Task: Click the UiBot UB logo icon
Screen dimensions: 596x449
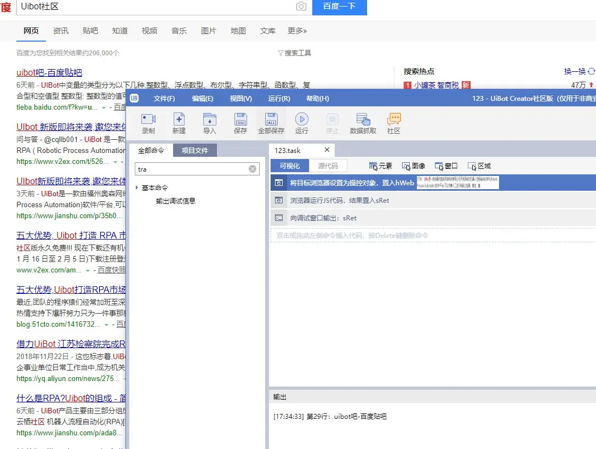Action: click(134, 98)
